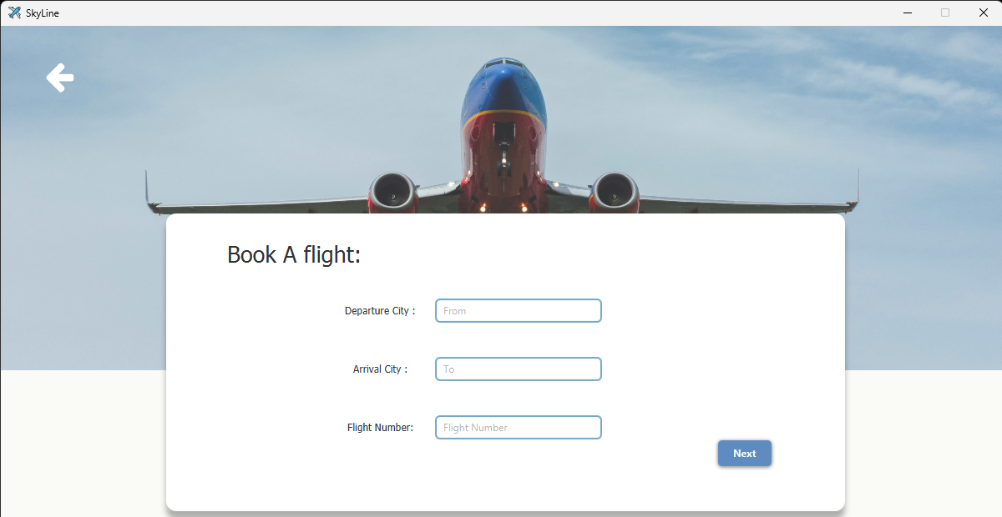Click the maximize window button

coord(945,13)
